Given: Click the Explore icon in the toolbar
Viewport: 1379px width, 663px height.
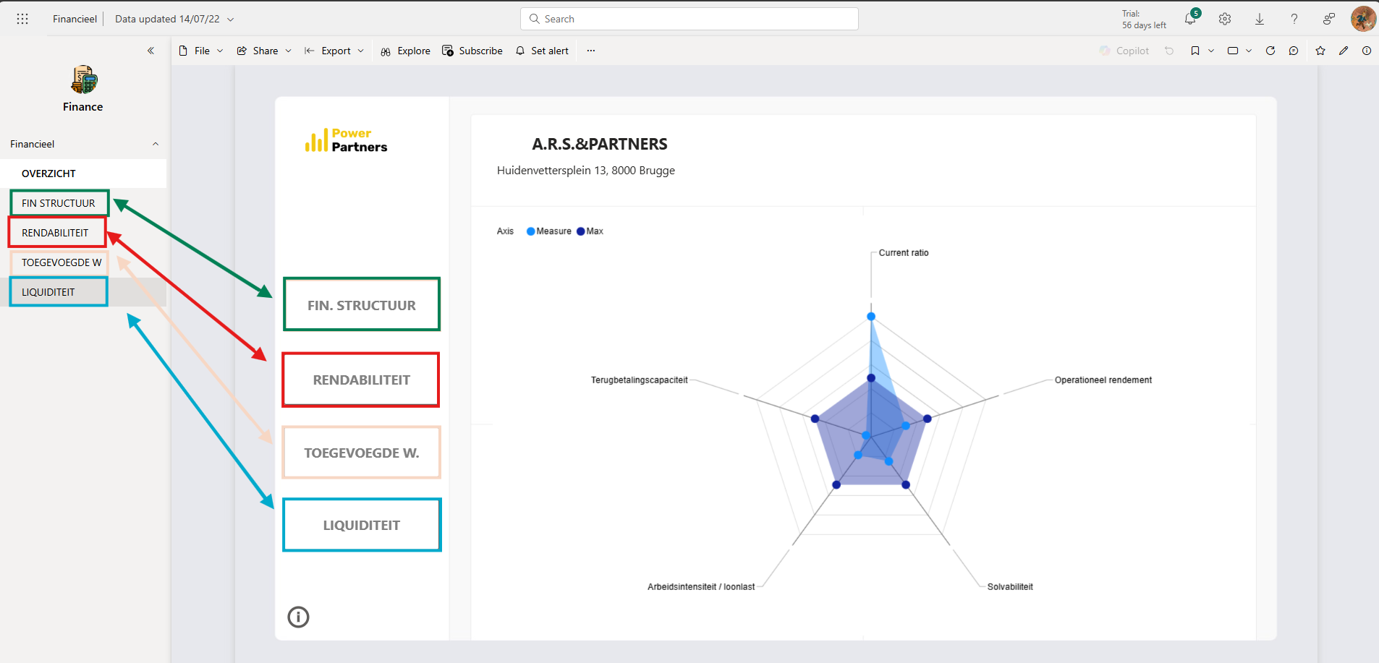Looking at the screenshot, I should tap(386, 51).
